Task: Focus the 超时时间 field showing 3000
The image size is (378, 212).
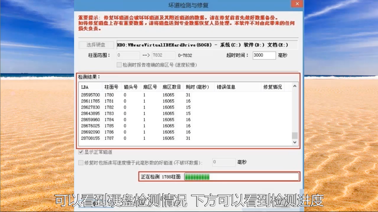Action: click(x=264, y=55)
